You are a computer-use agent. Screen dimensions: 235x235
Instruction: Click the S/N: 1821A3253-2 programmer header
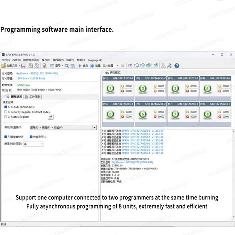(x=150, y=78)
